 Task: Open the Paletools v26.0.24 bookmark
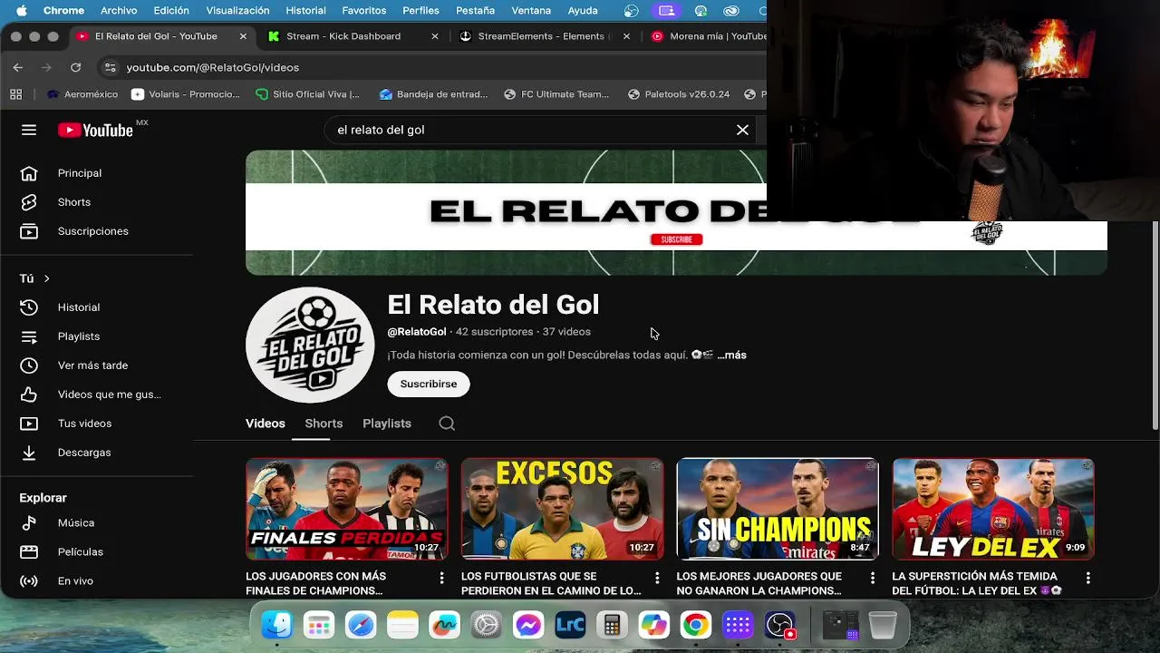click(679, 94)
